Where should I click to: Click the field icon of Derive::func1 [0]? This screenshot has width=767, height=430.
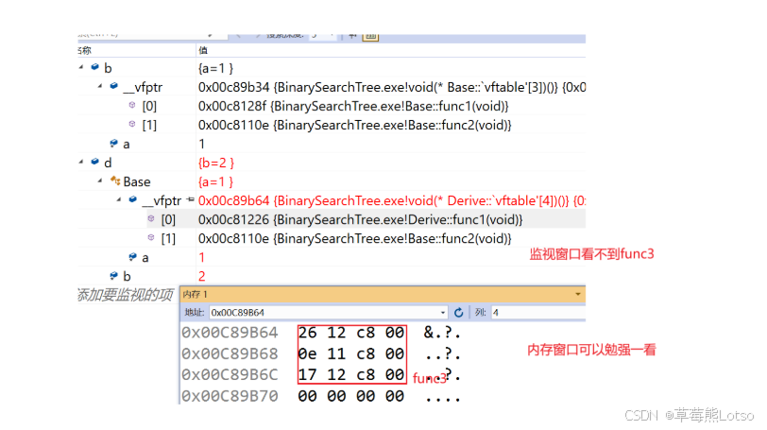coord(151,218)
